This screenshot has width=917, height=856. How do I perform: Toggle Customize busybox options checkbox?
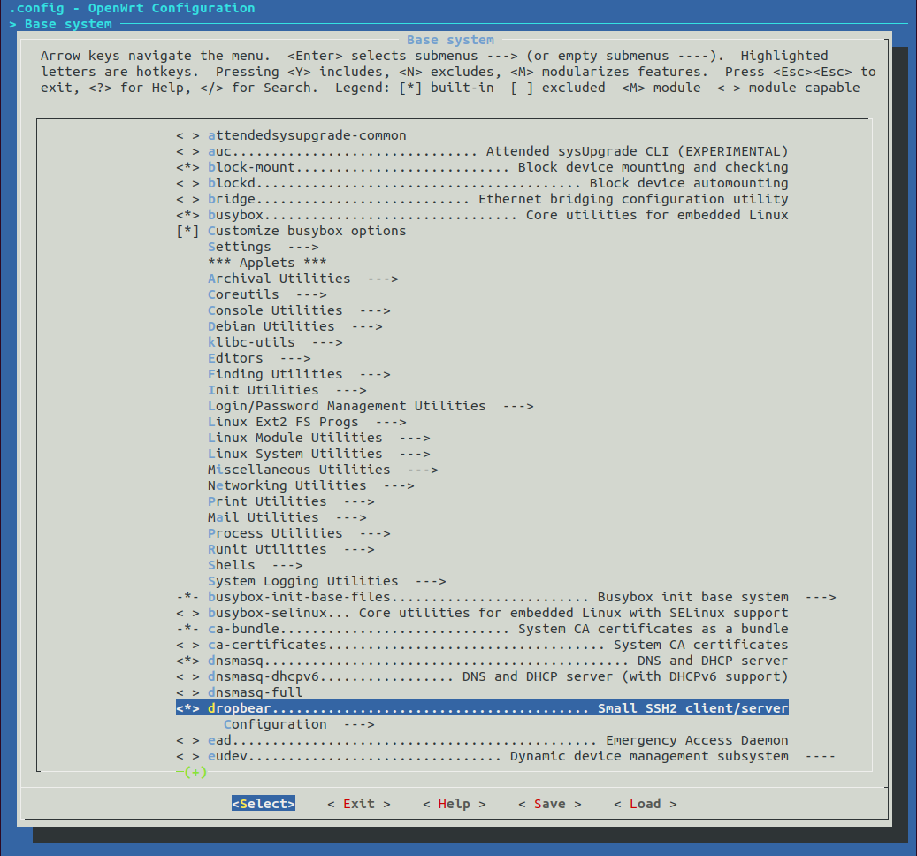click(291, 231)
